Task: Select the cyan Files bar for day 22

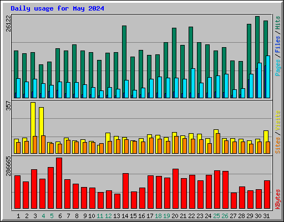Action: (193, 83)
